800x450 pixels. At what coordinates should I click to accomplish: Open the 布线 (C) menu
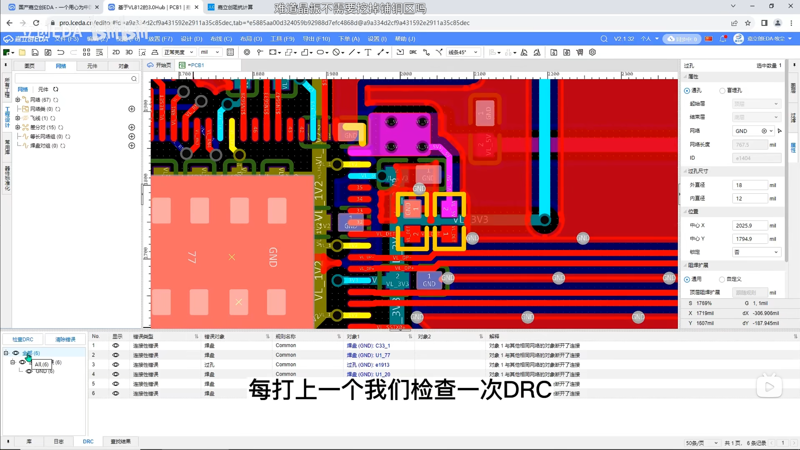pos(221,39)
